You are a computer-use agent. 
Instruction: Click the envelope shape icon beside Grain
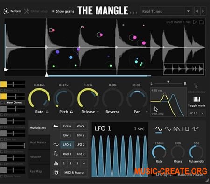(56, 126)
